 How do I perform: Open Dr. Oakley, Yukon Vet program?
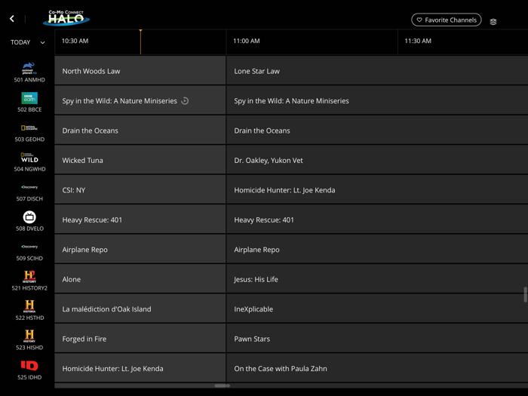[x=377, y=160]
